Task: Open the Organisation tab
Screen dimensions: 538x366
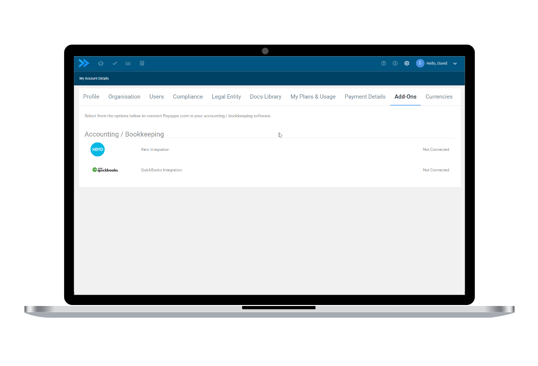Action: click(x=124, y=97)
